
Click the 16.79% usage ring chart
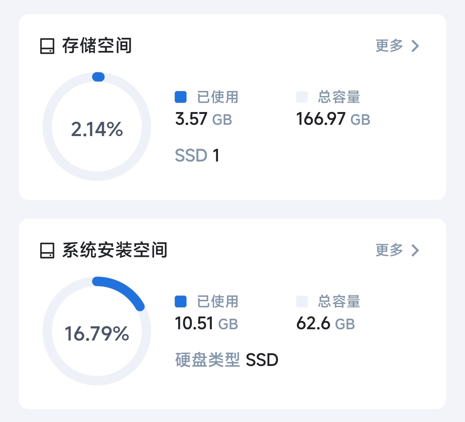pos(97,331)
